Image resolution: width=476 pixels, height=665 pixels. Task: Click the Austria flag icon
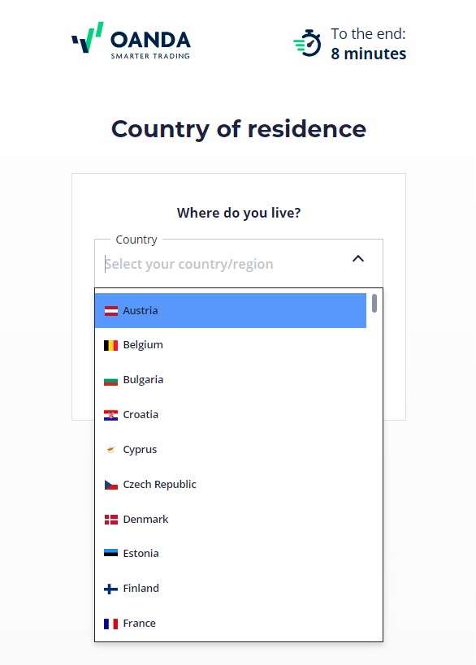[110, 311]
